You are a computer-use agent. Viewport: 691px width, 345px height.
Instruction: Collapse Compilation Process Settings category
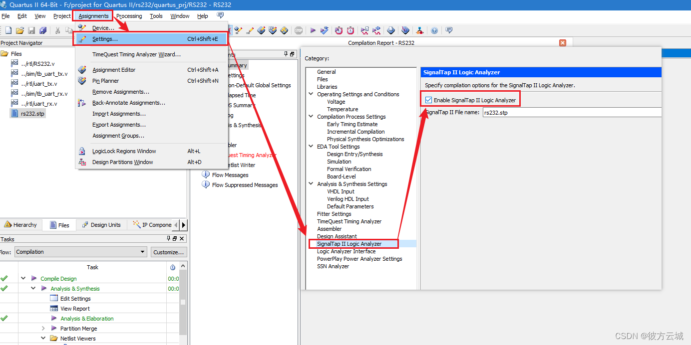(311, 117)
